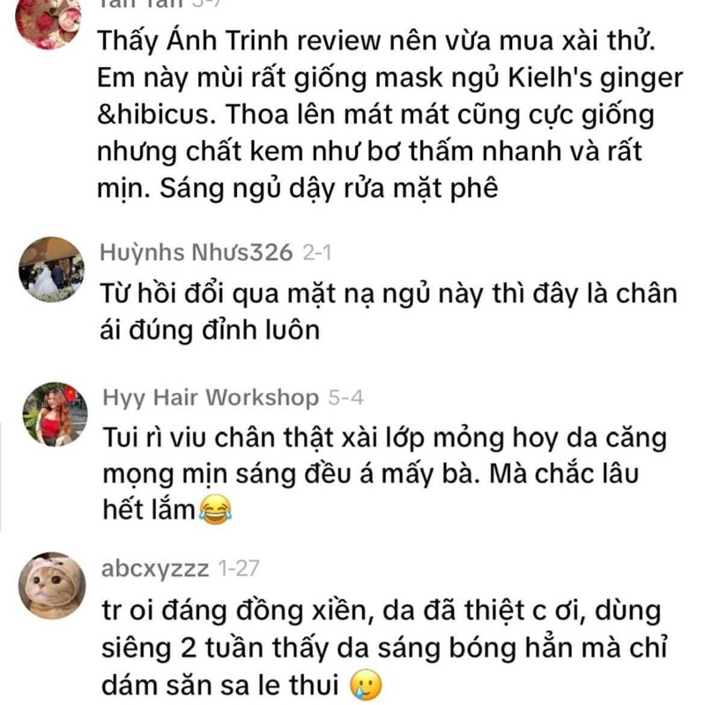Click the partially cut date beside the top username
The width and height of the screenshot is (705, 705).
205,4
